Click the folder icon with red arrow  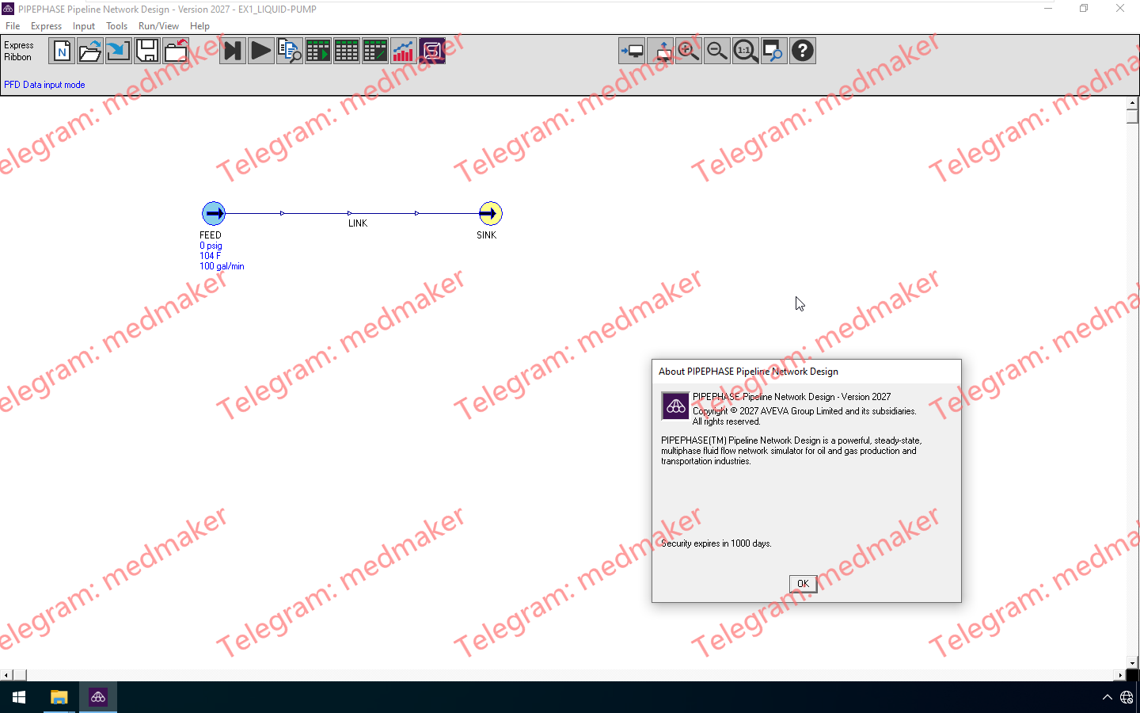176,51
